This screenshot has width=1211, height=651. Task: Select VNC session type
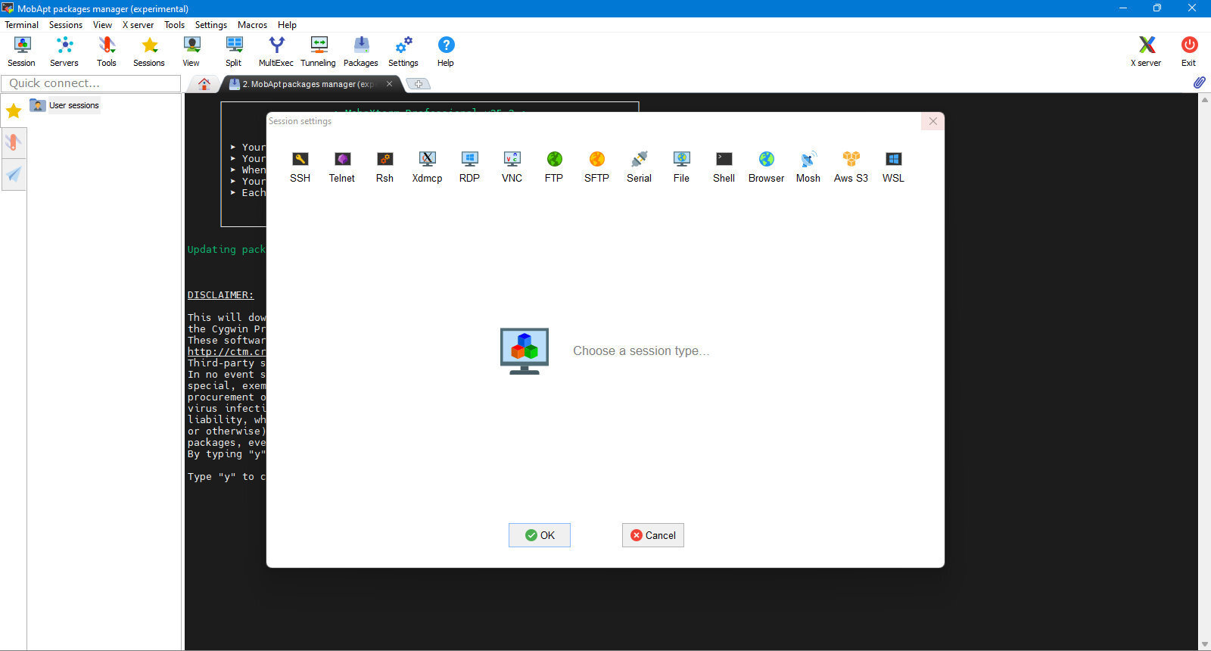coord(512,167)
